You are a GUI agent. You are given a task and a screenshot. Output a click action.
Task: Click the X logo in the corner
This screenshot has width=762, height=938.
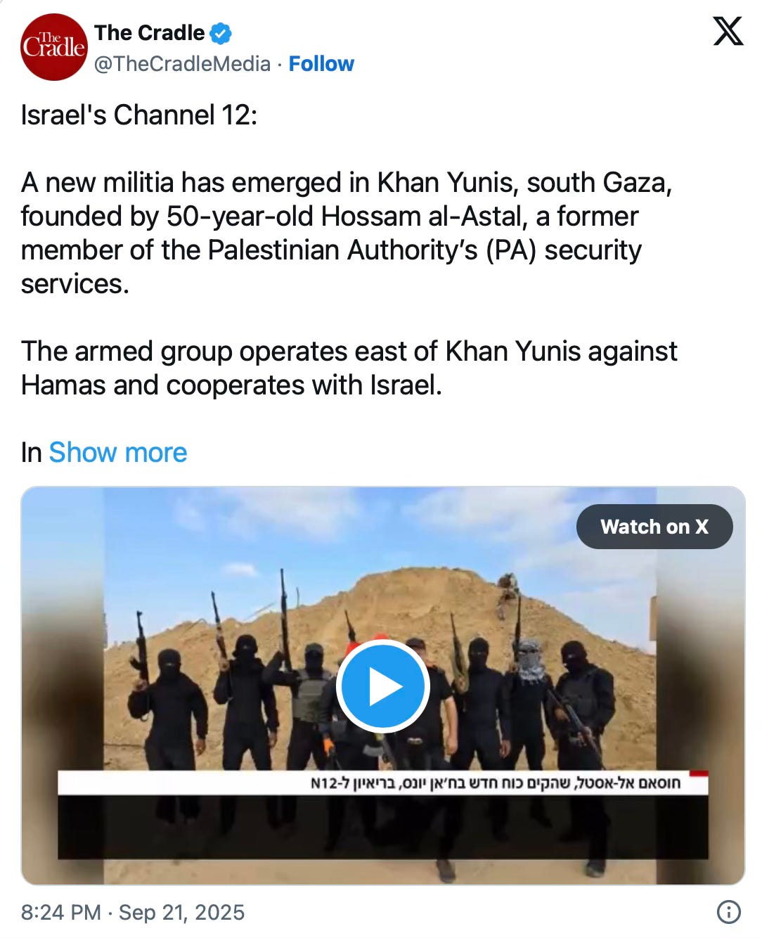[x=728, y=32]
